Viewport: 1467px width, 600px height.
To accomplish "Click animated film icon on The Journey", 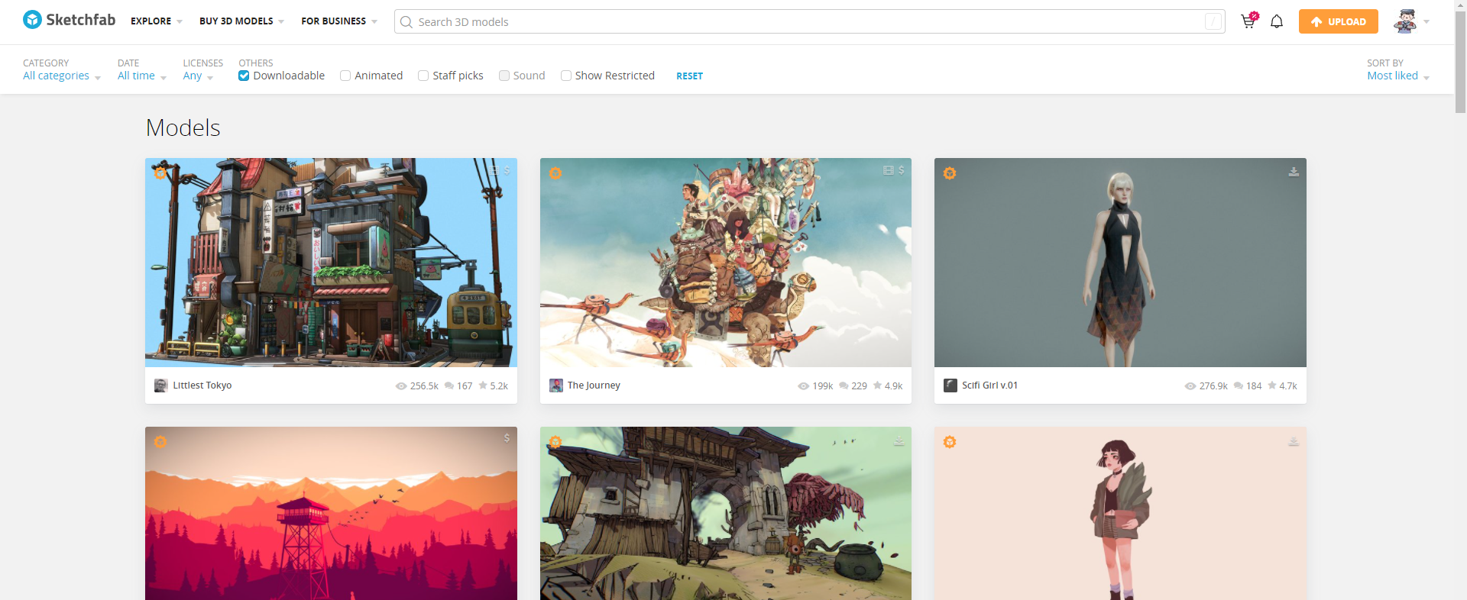I will click(889, 170).
